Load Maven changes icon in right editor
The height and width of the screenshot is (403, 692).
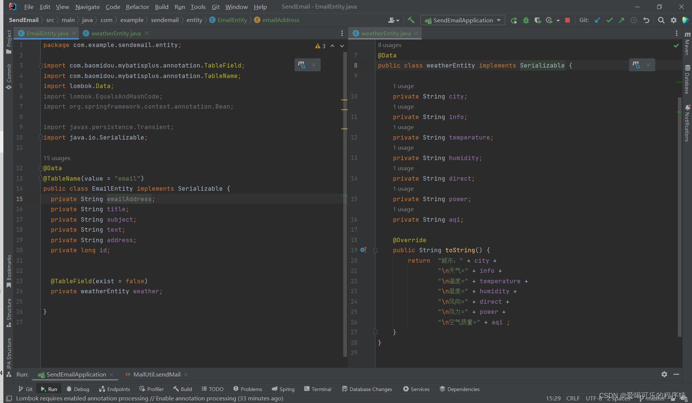click(x=636, y=65)
